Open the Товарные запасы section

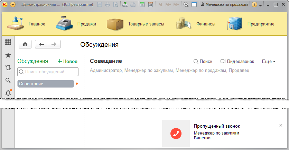(146, 24)
